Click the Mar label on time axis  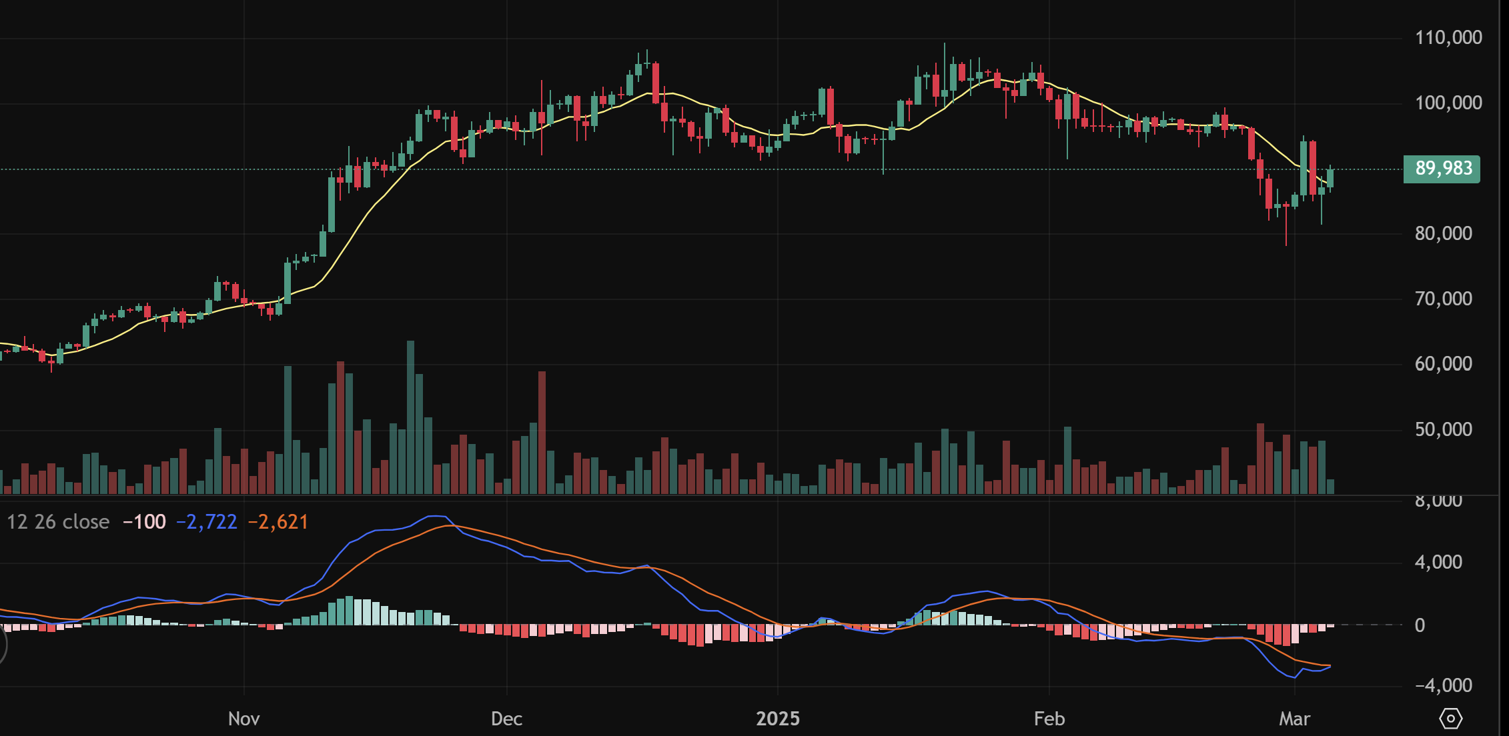coord(1294,719)
